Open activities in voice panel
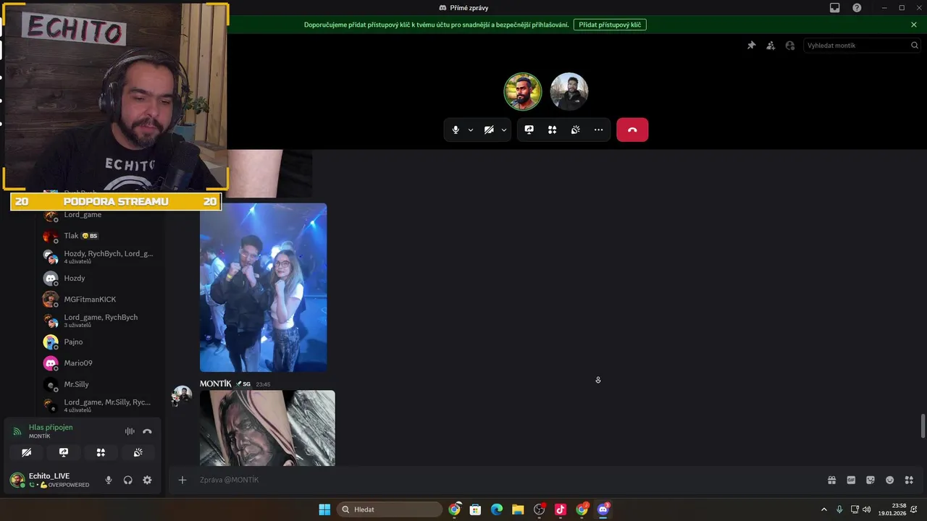The image size is (927, 521). [x=101, y=452]
